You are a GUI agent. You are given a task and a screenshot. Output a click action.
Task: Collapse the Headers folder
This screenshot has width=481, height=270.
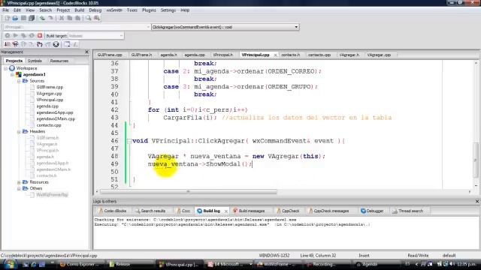tap(19, 132)
